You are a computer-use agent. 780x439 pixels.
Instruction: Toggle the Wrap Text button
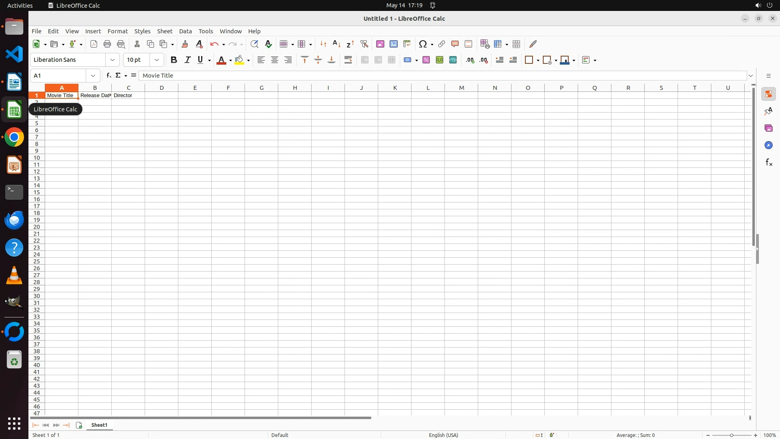tap(348, 60)
